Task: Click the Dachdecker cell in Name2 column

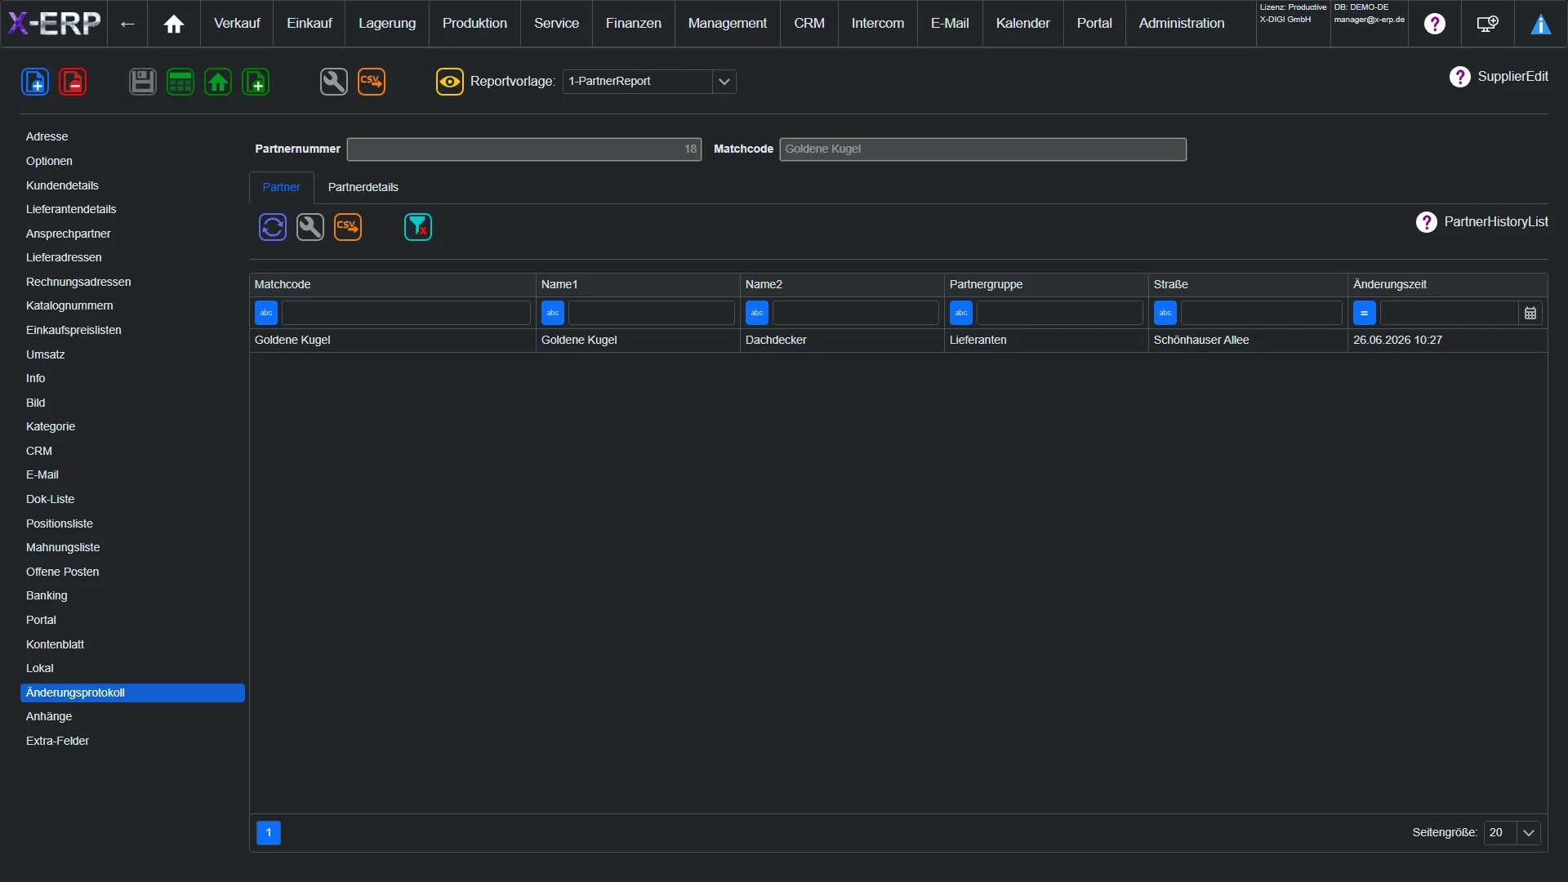Action: [x=842, y=341]
